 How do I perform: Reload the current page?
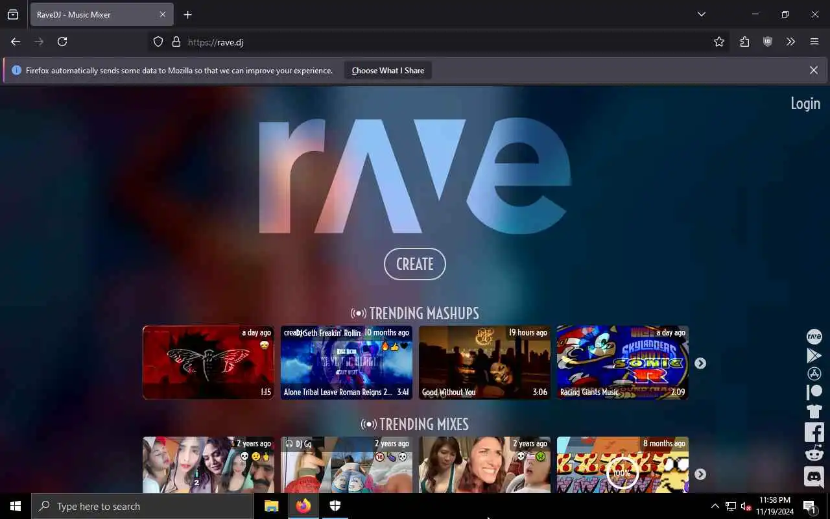tap(62, 42)
